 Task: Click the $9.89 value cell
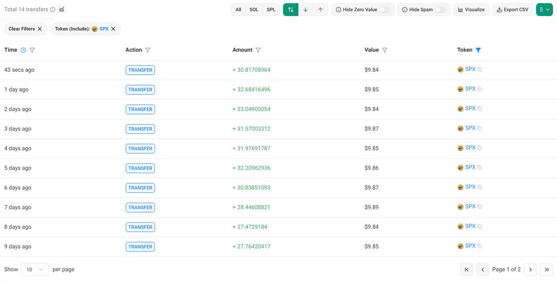point(372,207)
